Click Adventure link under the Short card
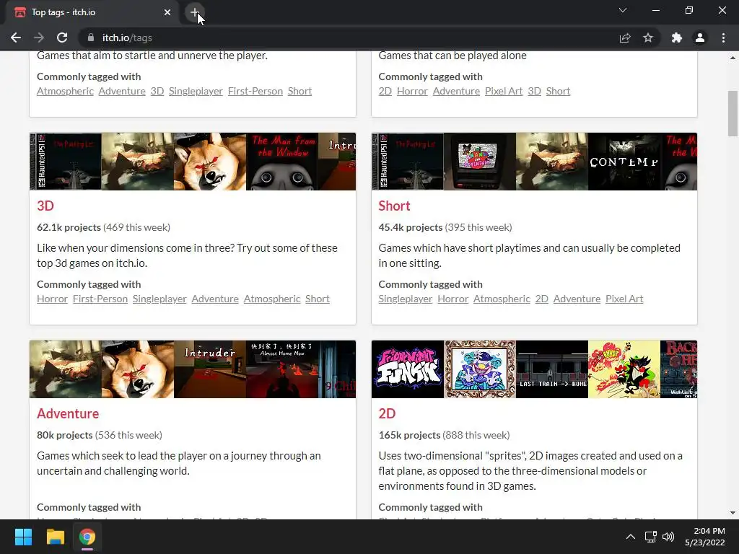This screenshot has height=554, width=739. click(x=577, y=299)
